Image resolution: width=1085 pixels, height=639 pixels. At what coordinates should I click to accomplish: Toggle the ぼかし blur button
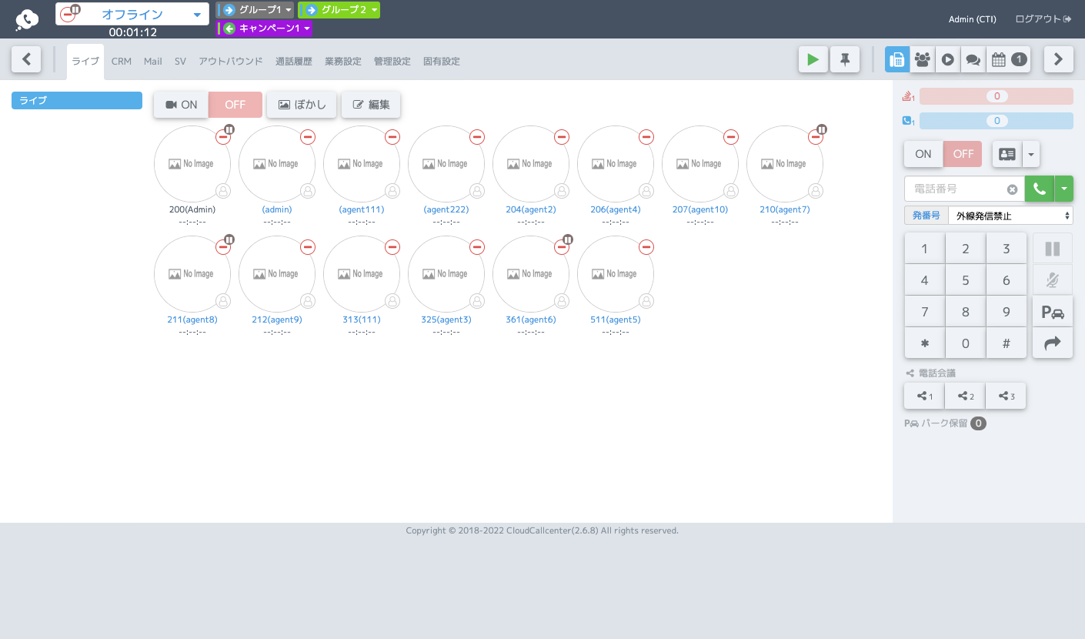[302, 105]
